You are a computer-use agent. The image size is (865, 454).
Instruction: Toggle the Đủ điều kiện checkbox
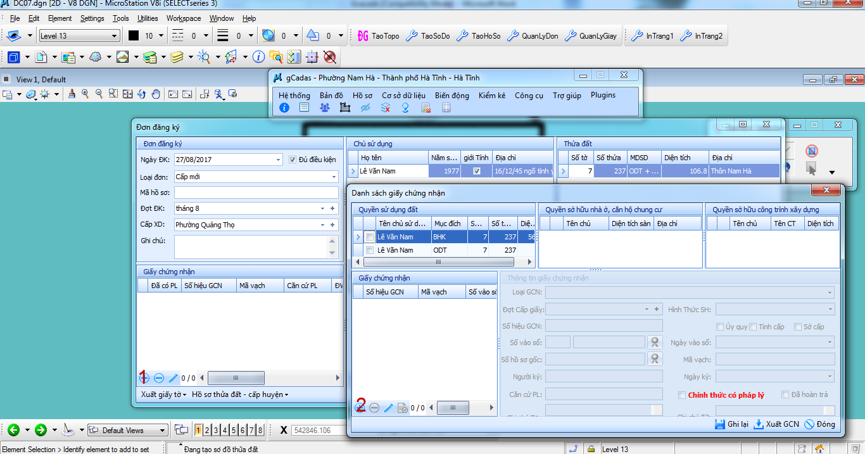click(293, 160)
